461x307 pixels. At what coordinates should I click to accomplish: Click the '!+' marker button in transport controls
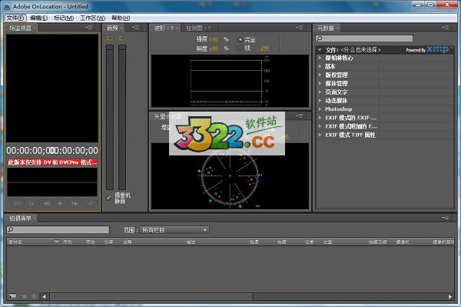pyautogui.click(x=32, y=203)
